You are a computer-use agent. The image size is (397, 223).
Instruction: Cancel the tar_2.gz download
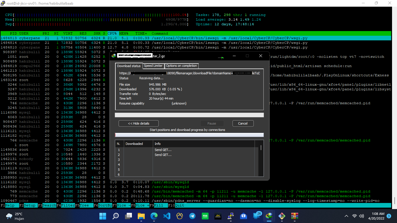pos(243,123)
